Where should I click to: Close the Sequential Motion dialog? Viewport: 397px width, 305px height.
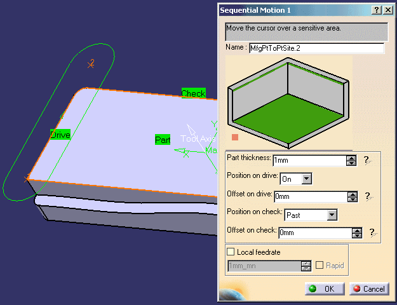(387, 10)
